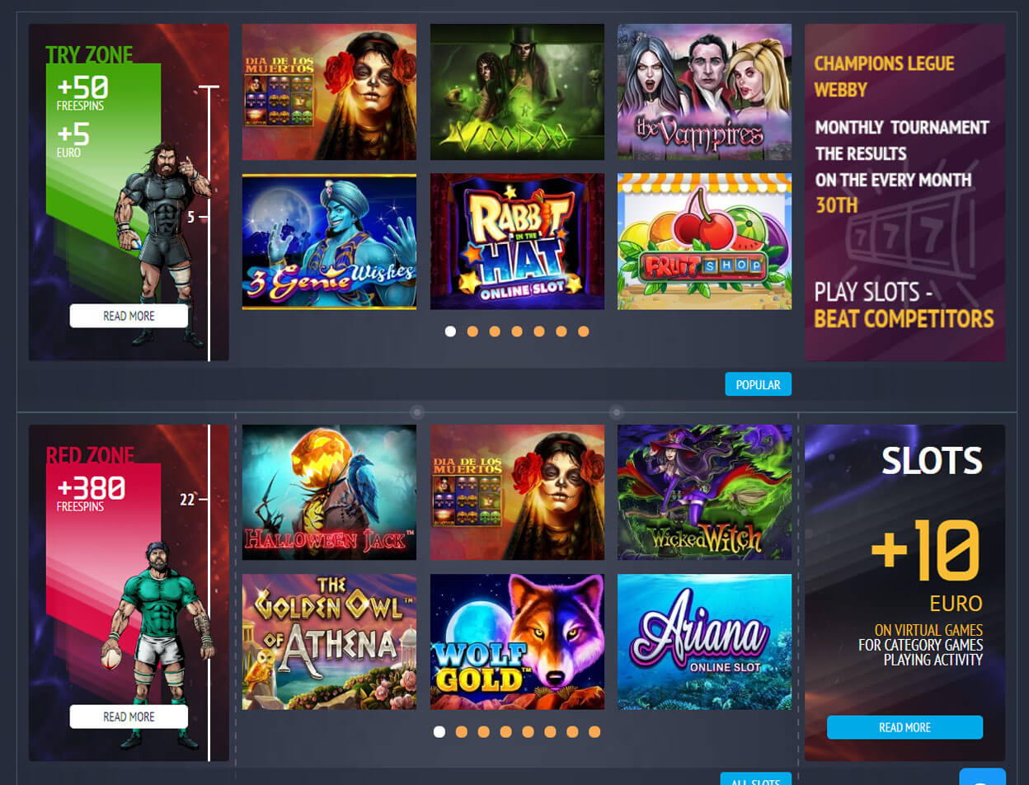
Task: Switch to third page dot in slots carousel
Action: click(x=484, y=731)
